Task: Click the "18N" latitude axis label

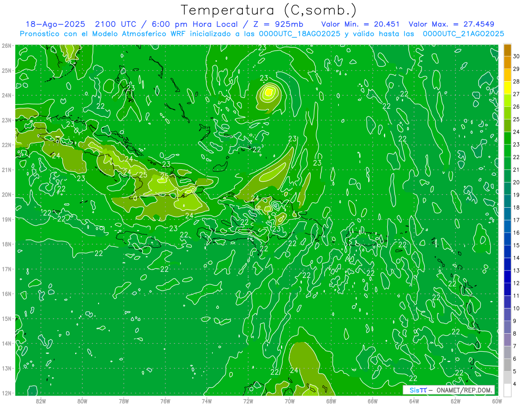Action: (x=7, y=244)
